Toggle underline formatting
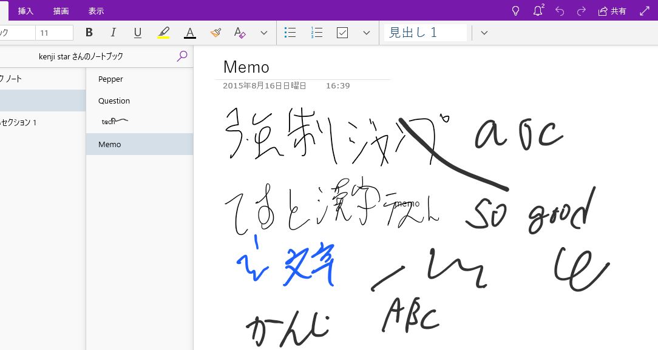The image size is (658, 350). 138,33
